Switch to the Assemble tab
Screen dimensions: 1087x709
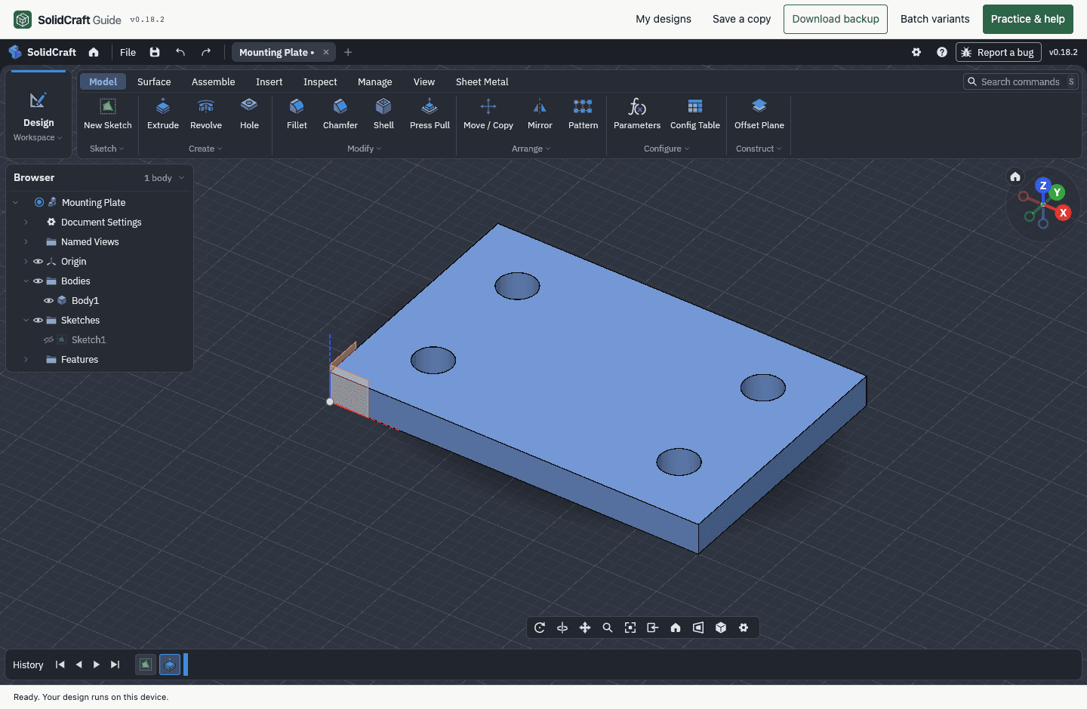(214, 81)
